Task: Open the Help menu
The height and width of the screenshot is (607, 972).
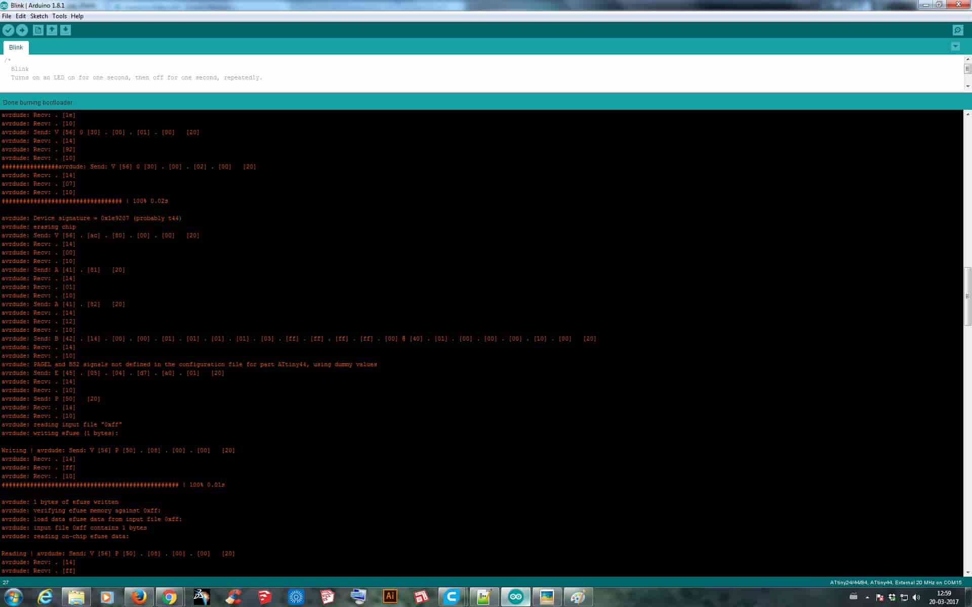Action: (77, 16)
